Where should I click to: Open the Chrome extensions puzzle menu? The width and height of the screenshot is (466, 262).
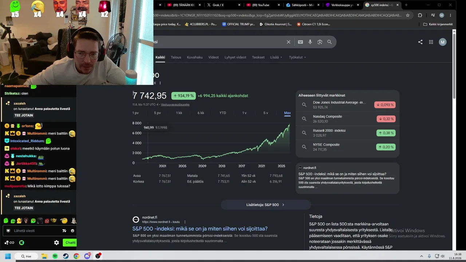420,15
